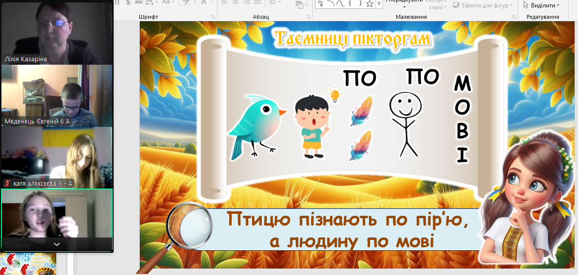Select Лілія Казаріна video tile

pos(57,33)
